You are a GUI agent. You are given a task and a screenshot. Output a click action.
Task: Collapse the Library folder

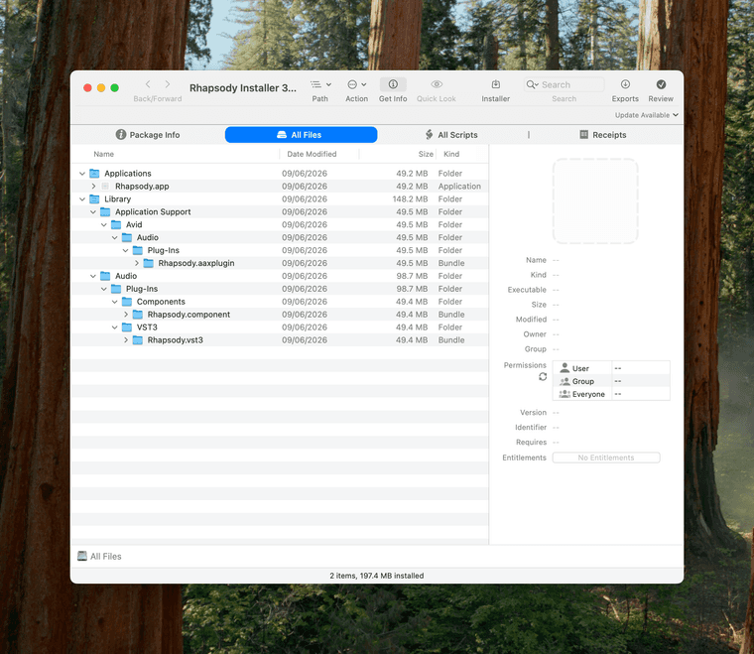82,199
